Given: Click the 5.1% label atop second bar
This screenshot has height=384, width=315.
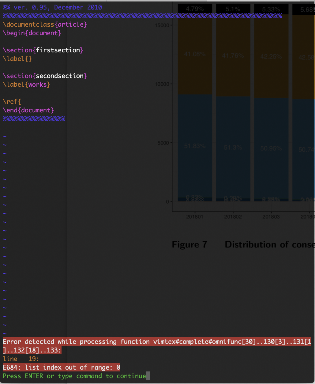Looking at the screenshot, I should coord(233,9).
